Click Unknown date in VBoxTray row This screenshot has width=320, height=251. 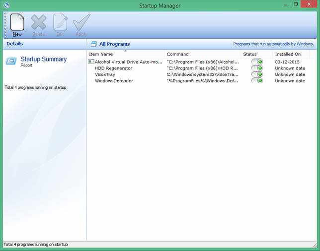(x=290, y=74)
